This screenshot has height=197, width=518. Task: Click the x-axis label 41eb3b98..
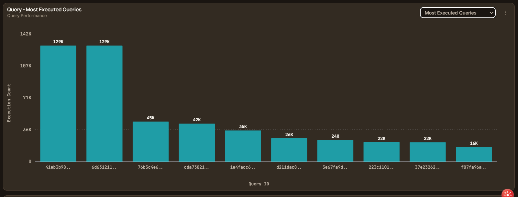click(x=58, y=167)
